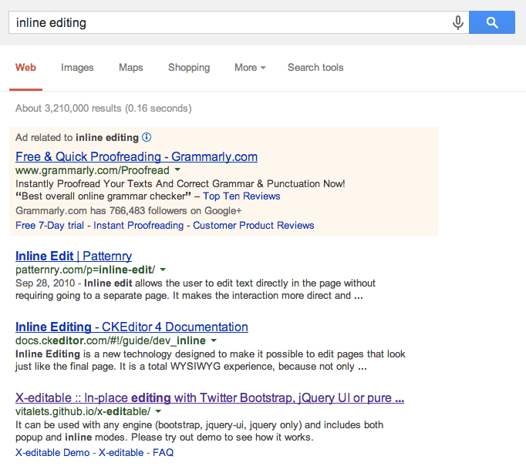The width and height of the screenshot is (526, 466).
Task: Click 'Instantly Proofread Your Texts' ad description
Action: click(x=180, y=183)
